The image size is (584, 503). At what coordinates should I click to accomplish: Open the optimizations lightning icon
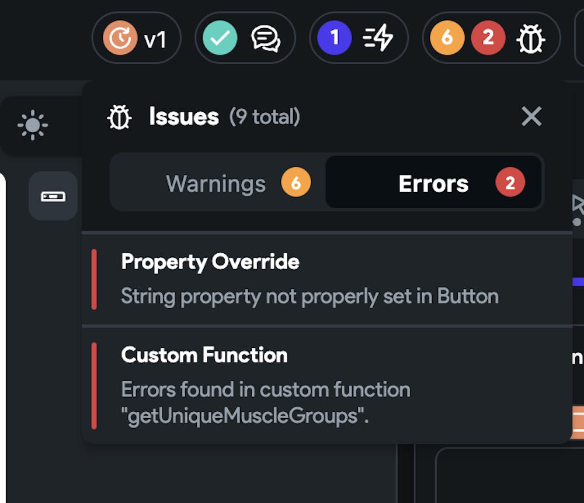tap(378, 39)
